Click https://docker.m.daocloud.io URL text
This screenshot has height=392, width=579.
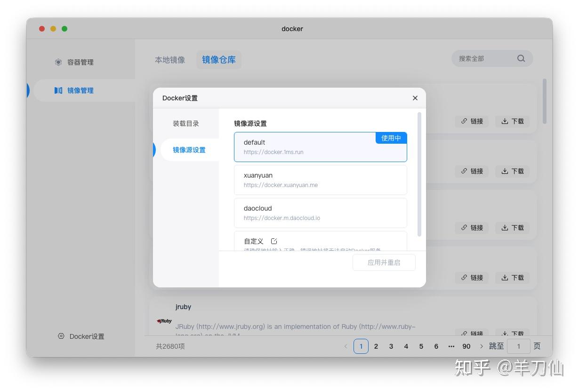tap(282, 218)
